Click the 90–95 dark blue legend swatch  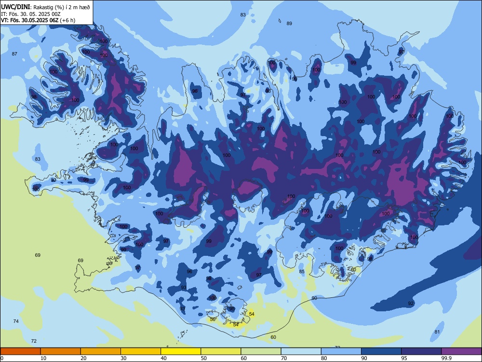coord(381,351)
